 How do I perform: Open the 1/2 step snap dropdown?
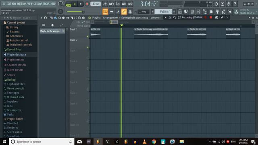pyautogui.click(x=144, y=12)
